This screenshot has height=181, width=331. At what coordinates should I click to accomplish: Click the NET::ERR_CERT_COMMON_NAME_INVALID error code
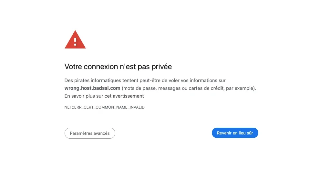(x=104, y=107)
